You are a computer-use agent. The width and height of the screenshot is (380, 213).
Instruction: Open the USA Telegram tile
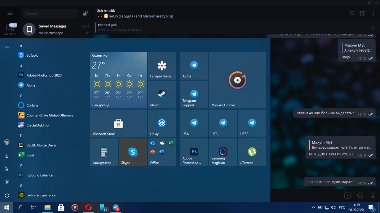click(x=194, y=123)
